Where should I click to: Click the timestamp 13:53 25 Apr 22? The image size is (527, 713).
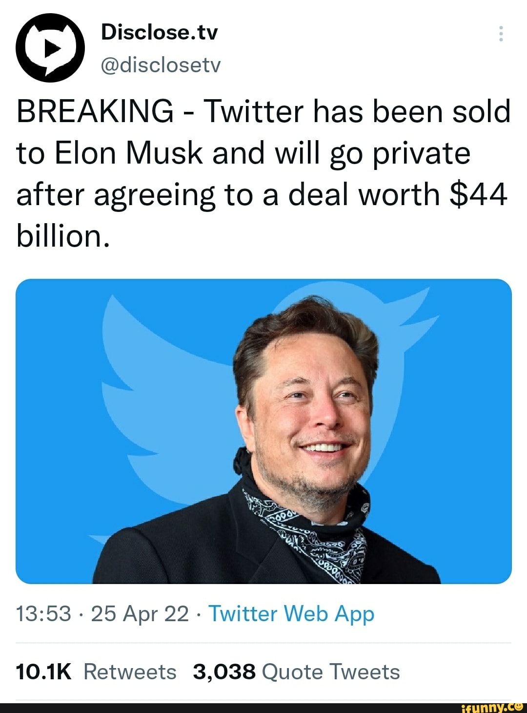pos(105,614)
